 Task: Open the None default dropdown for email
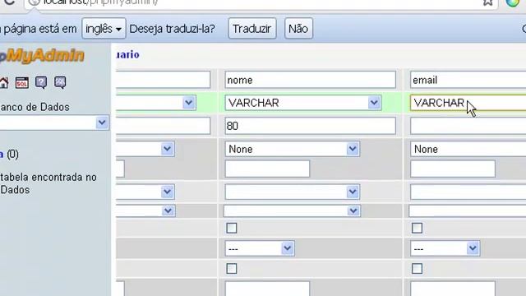[468, 149]
